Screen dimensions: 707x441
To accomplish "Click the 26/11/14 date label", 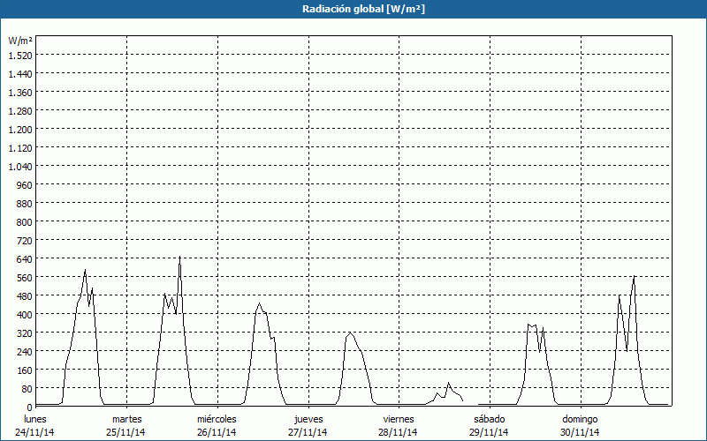I will click(x=217, y=432).
